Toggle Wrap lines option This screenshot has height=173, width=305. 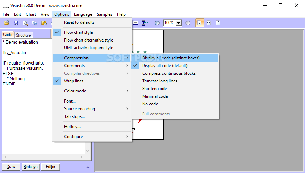click(x=91, y=81)
